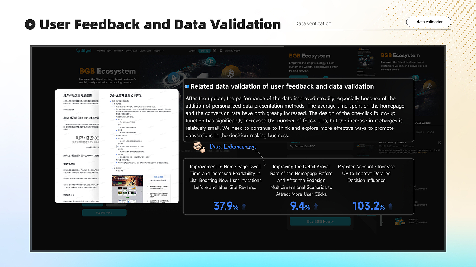Click the mobile app download phone icon
Image resolution: width=476 pixels, height=267 pixels.
click(x=221, y=50)
